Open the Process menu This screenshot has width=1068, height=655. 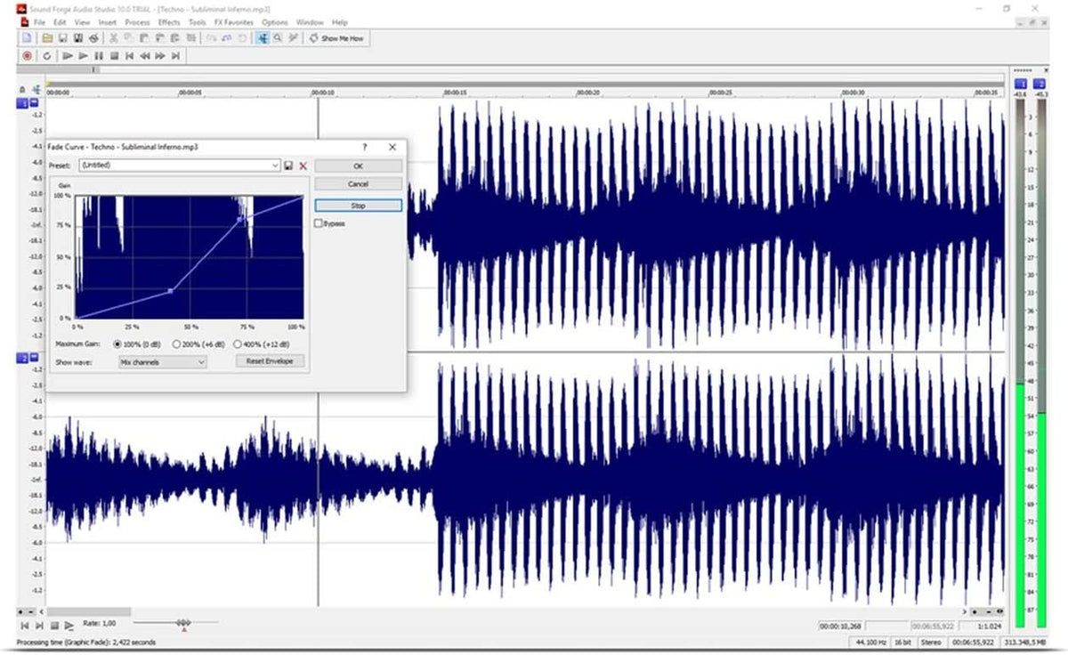click(137, 21)
